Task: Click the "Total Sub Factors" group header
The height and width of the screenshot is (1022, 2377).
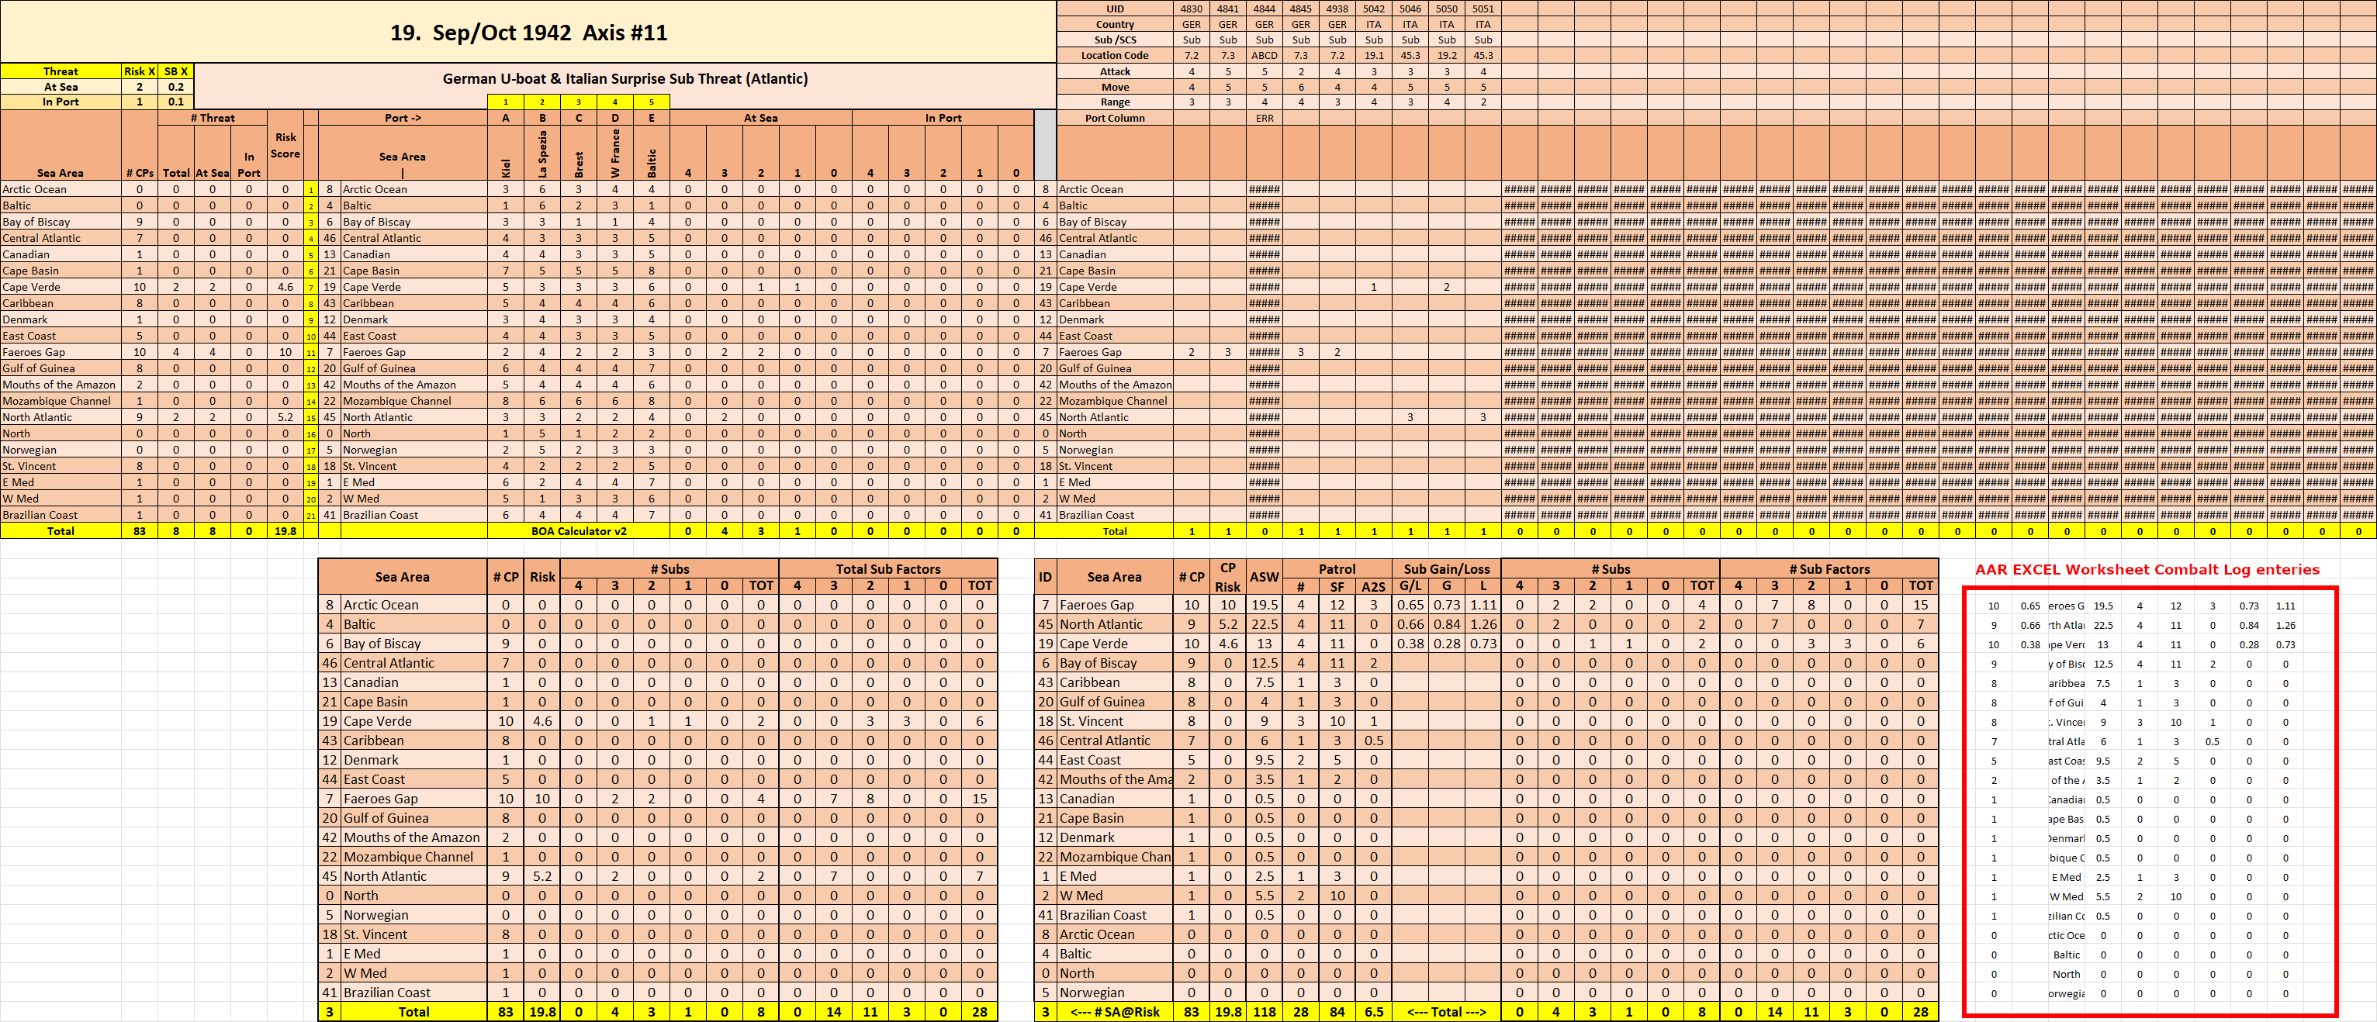Action: (888, 569)
